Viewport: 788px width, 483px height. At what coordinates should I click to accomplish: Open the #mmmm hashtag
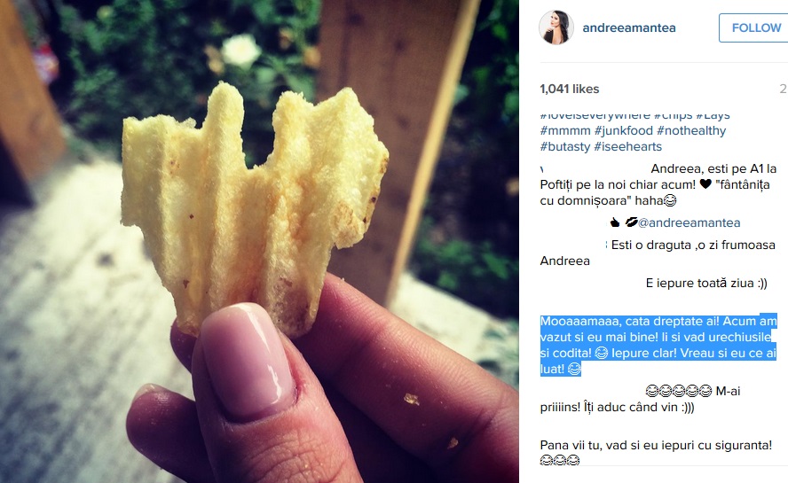565,131
